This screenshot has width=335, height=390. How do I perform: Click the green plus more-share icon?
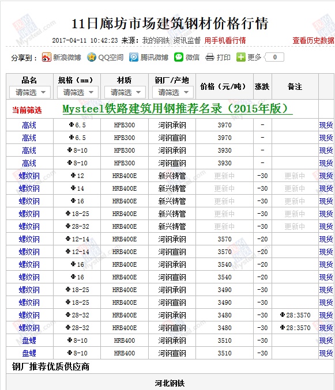tap(240, 57)
